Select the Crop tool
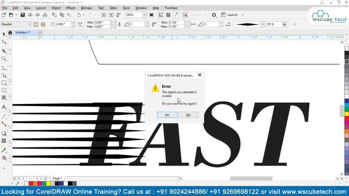Image resolution: width=349 pixels, height=196 pixels. (4, 51)
